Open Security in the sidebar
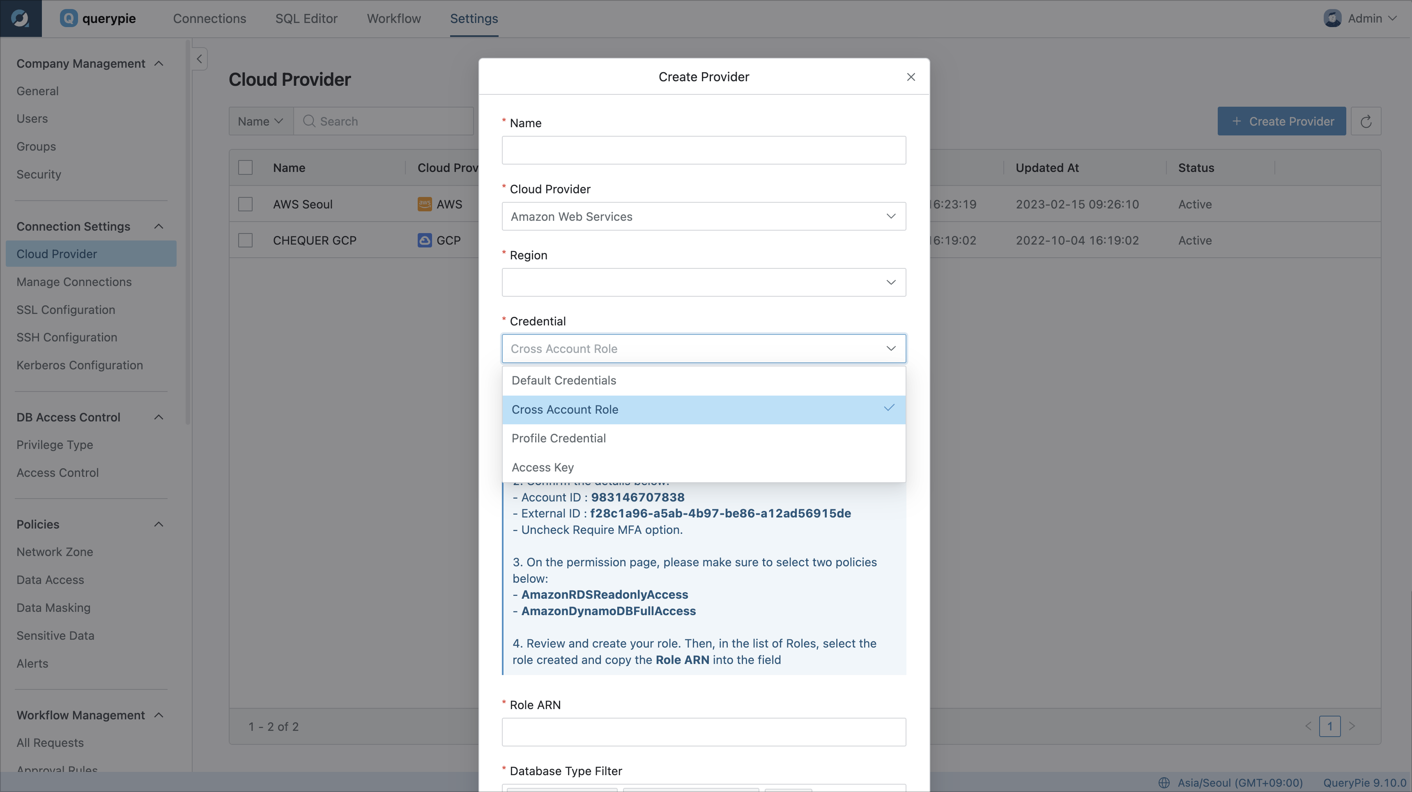The width and height of the screenshot is (1412, 792). [39, 174]
